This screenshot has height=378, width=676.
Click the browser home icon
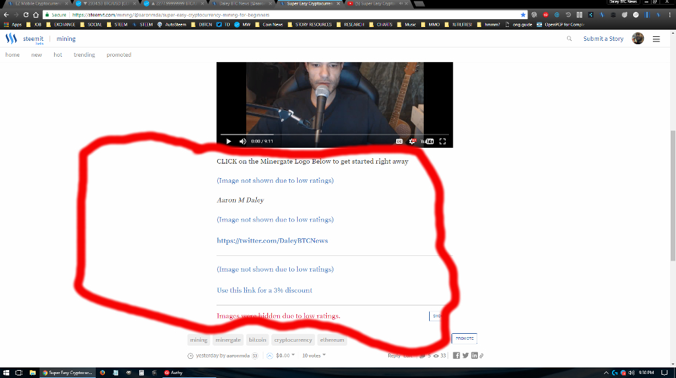36,15
